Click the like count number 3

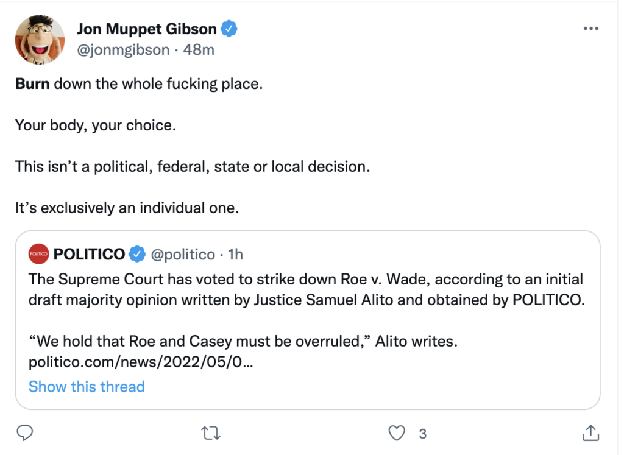coord(422,434)
